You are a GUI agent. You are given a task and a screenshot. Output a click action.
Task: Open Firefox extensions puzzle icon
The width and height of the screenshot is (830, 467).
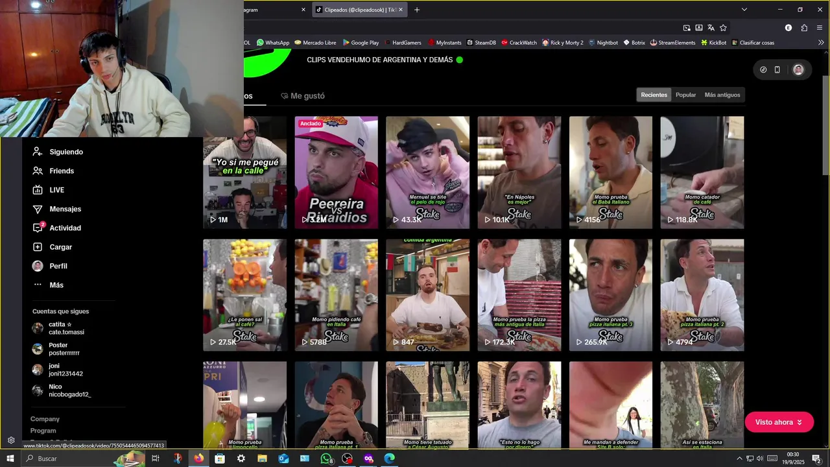(804, 28)
